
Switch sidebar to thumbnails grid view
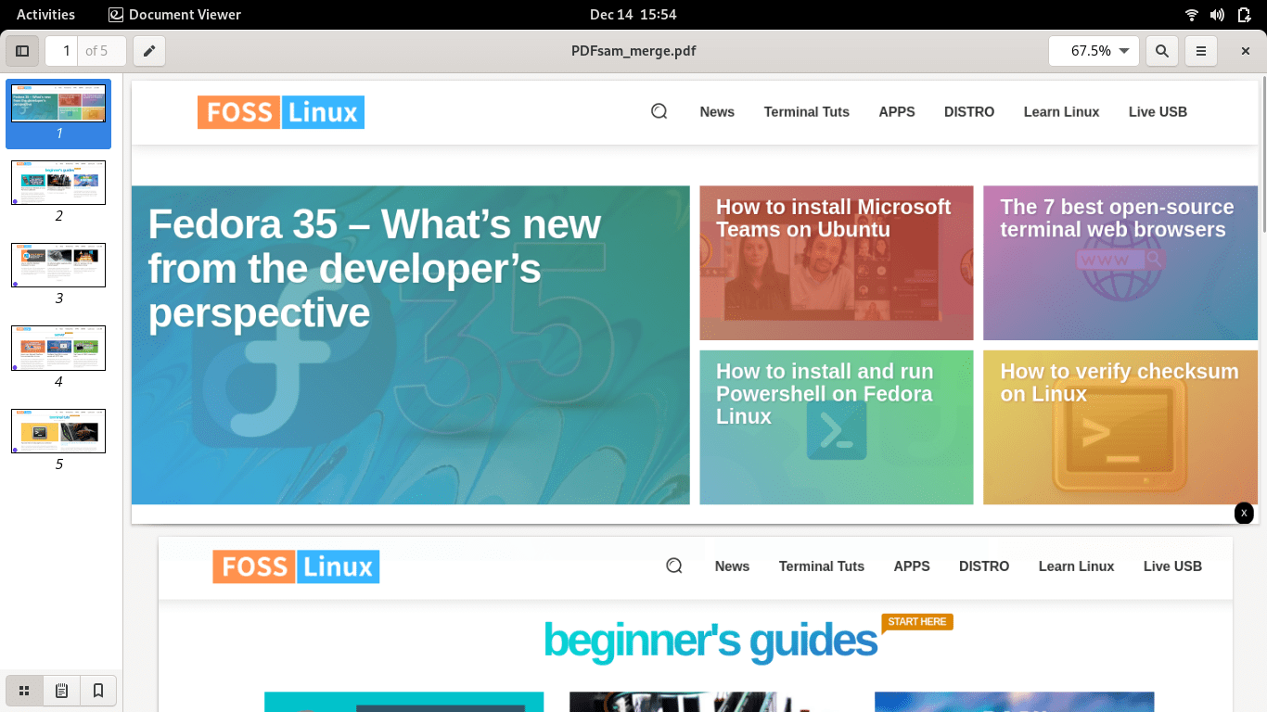(25, 691)
